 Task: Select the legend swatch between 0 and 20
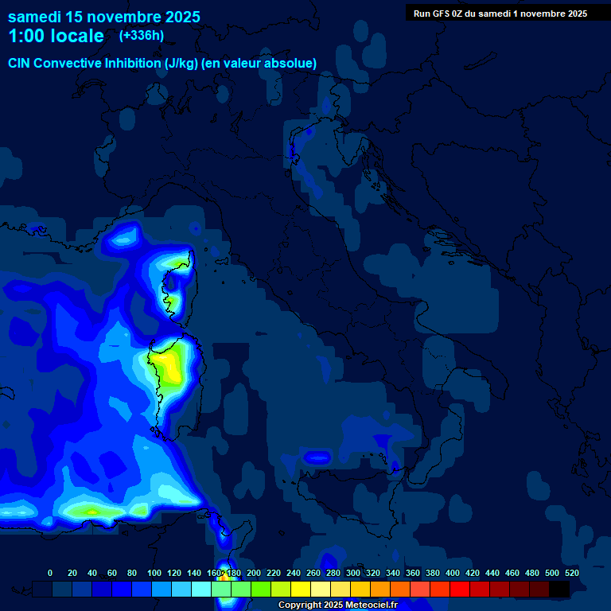[62, 589]
